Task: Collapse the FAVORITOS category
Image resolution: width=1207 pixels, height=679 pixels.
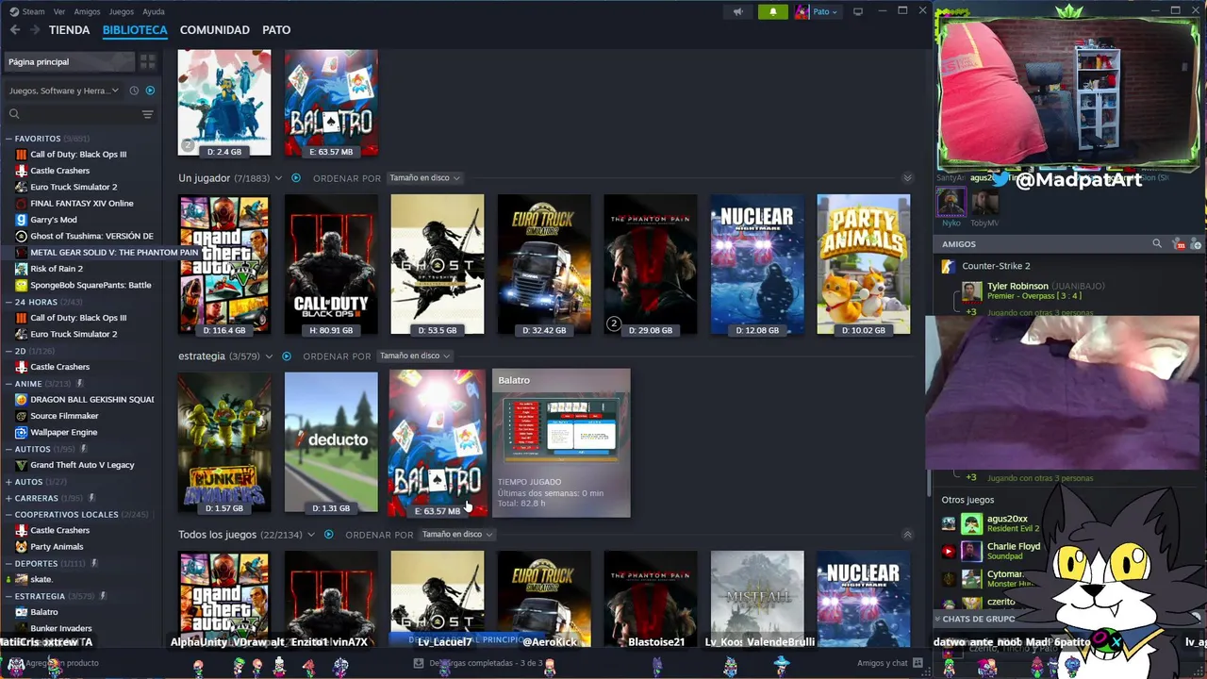Action: [8, 139]
